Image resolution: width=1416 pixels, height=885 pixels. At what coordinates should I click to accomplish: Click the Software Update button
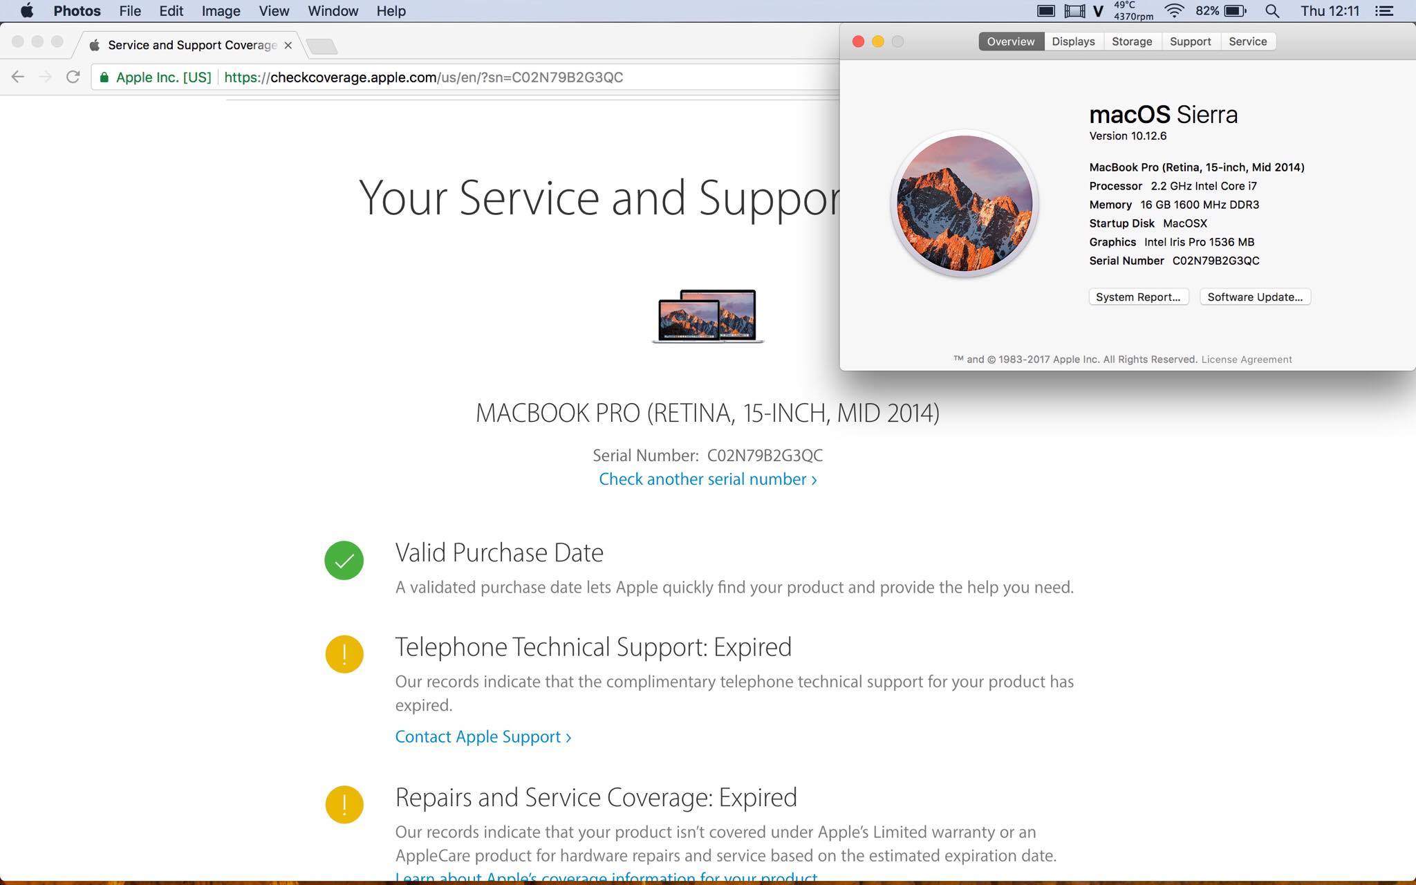coord(1255,297)
